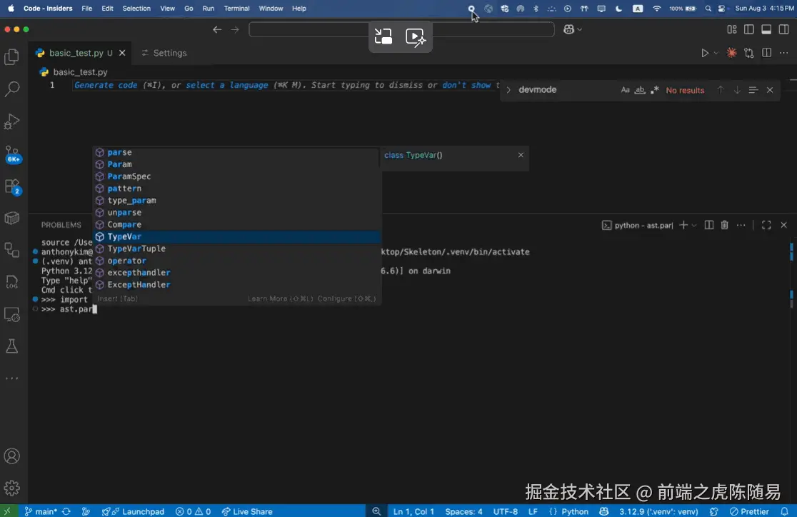This screenshot has width=797, height=517.
Task: Toggle Match Case in find widget
Action: pyautogui.click(x=626, y=90)
